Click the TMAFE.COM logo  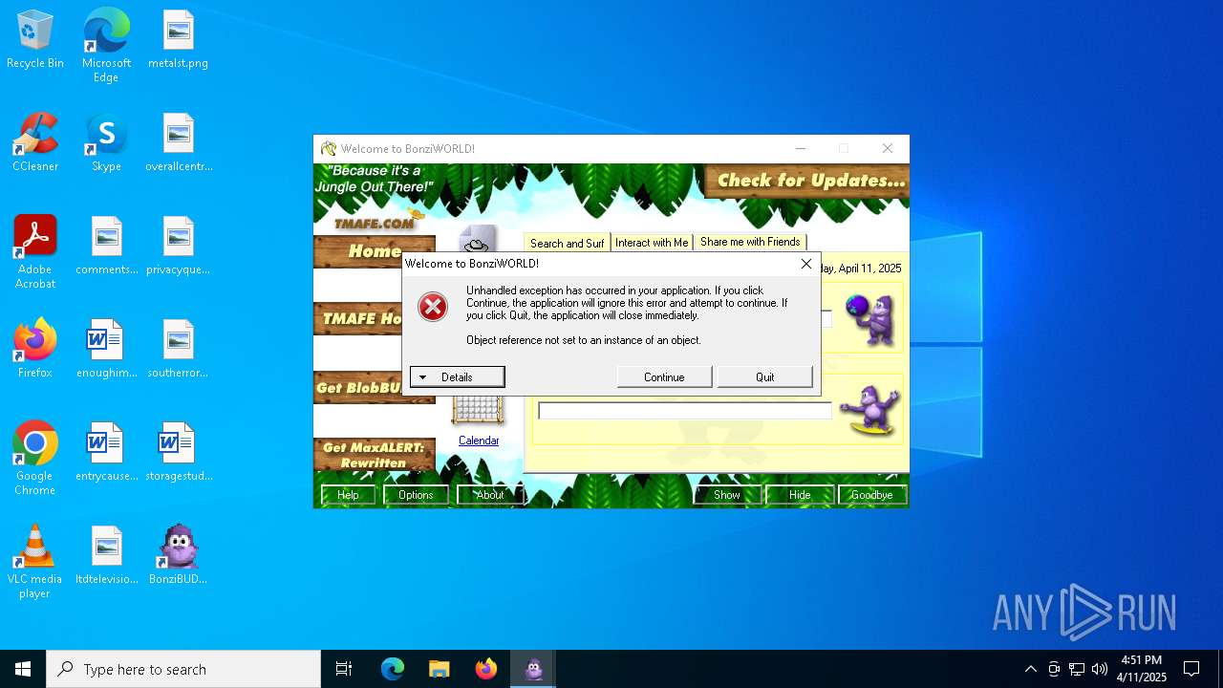coord(375,223)
